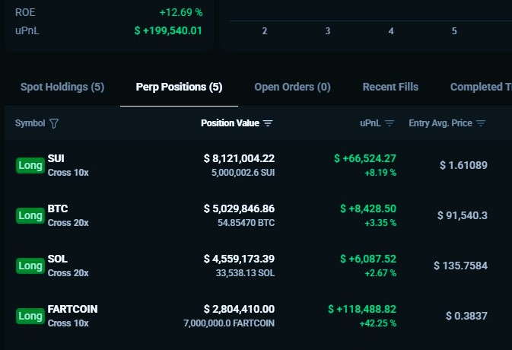Click the Position Value column header
Viewport: 512px width, 350px height.
pyautogui.click(x=230, y=123)
